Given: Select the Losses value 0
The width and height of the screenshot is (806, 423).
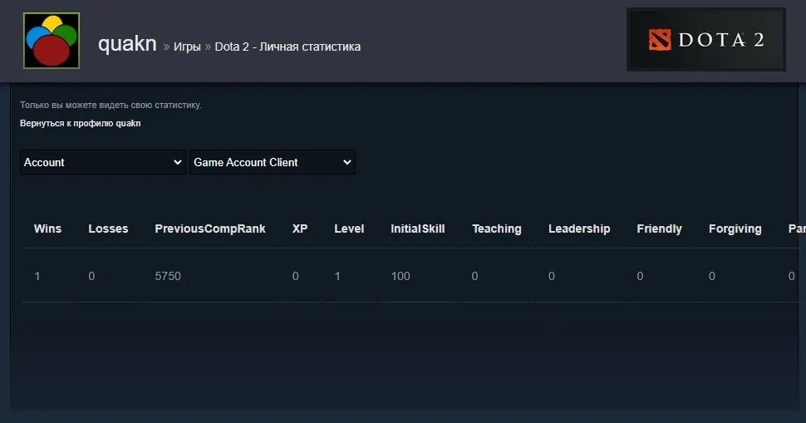Looking at the screenshot, I should pyautogui.click(x=91, y=276).
